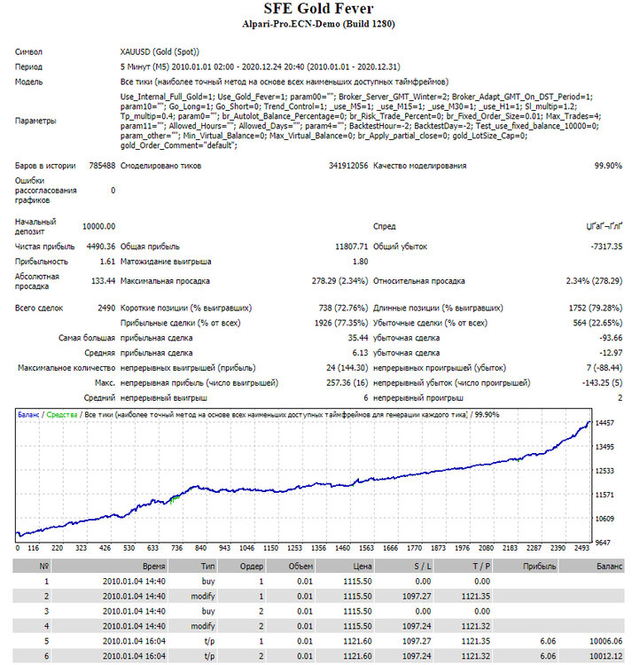This screenshot has height=665, width=632.
Task: Click the total trades value 2490
Action: pos(106,309)
